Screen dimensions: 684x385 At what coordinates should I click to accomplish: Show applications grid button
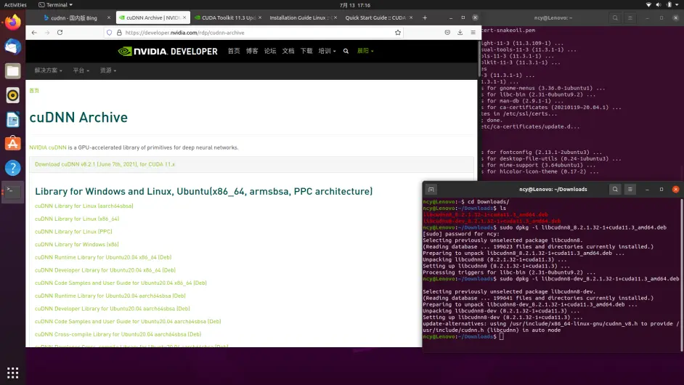12,373
